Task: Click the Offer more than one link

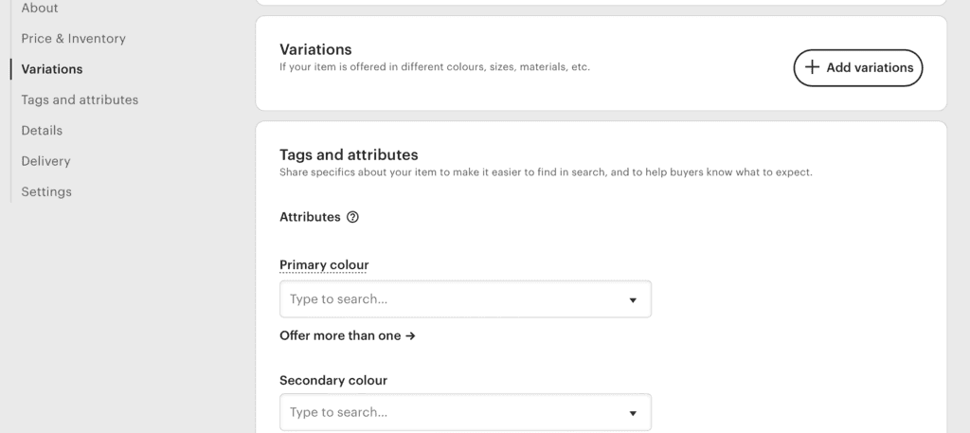Action: coord(341,335)
